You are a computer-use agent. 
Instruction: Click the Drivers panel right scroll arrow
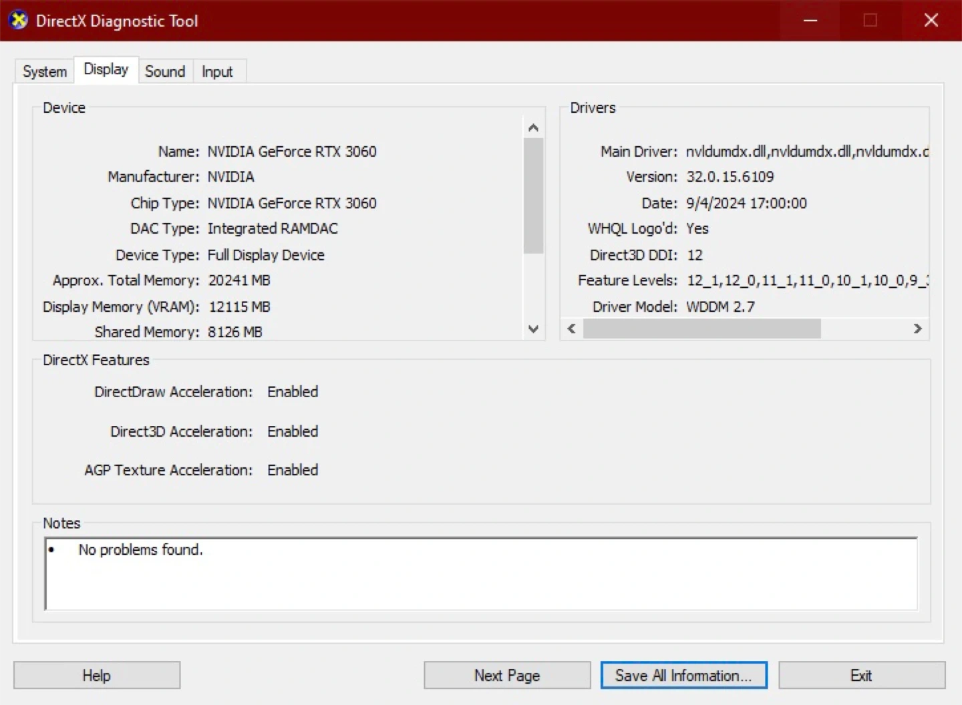click(x=917, y=328)
